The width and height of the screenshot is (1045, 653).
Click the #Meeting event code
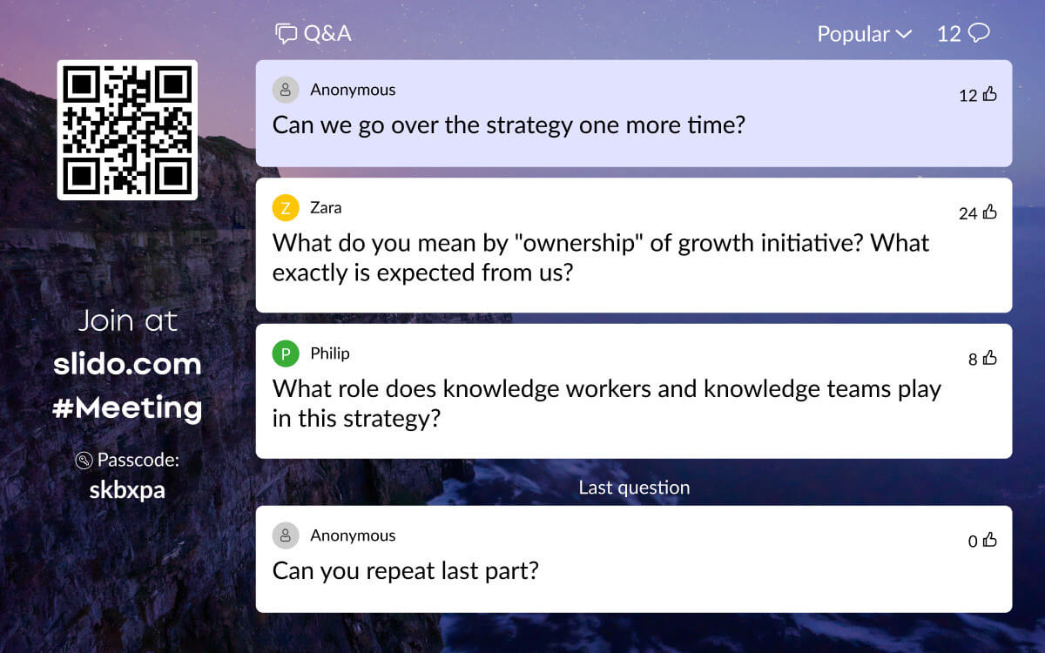coord(127,407)
